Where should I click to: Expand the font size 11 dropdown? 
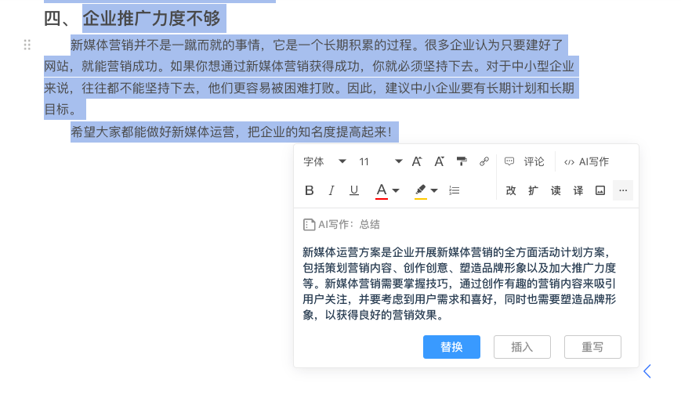(398, 161)
